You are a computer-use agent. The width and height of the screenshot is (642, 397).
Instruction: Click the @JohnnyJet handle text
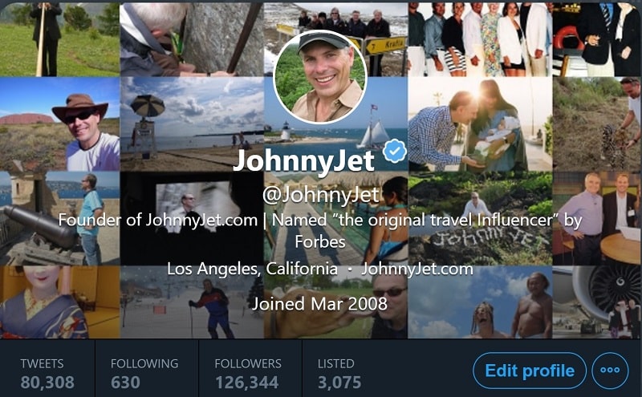point(320,195)
